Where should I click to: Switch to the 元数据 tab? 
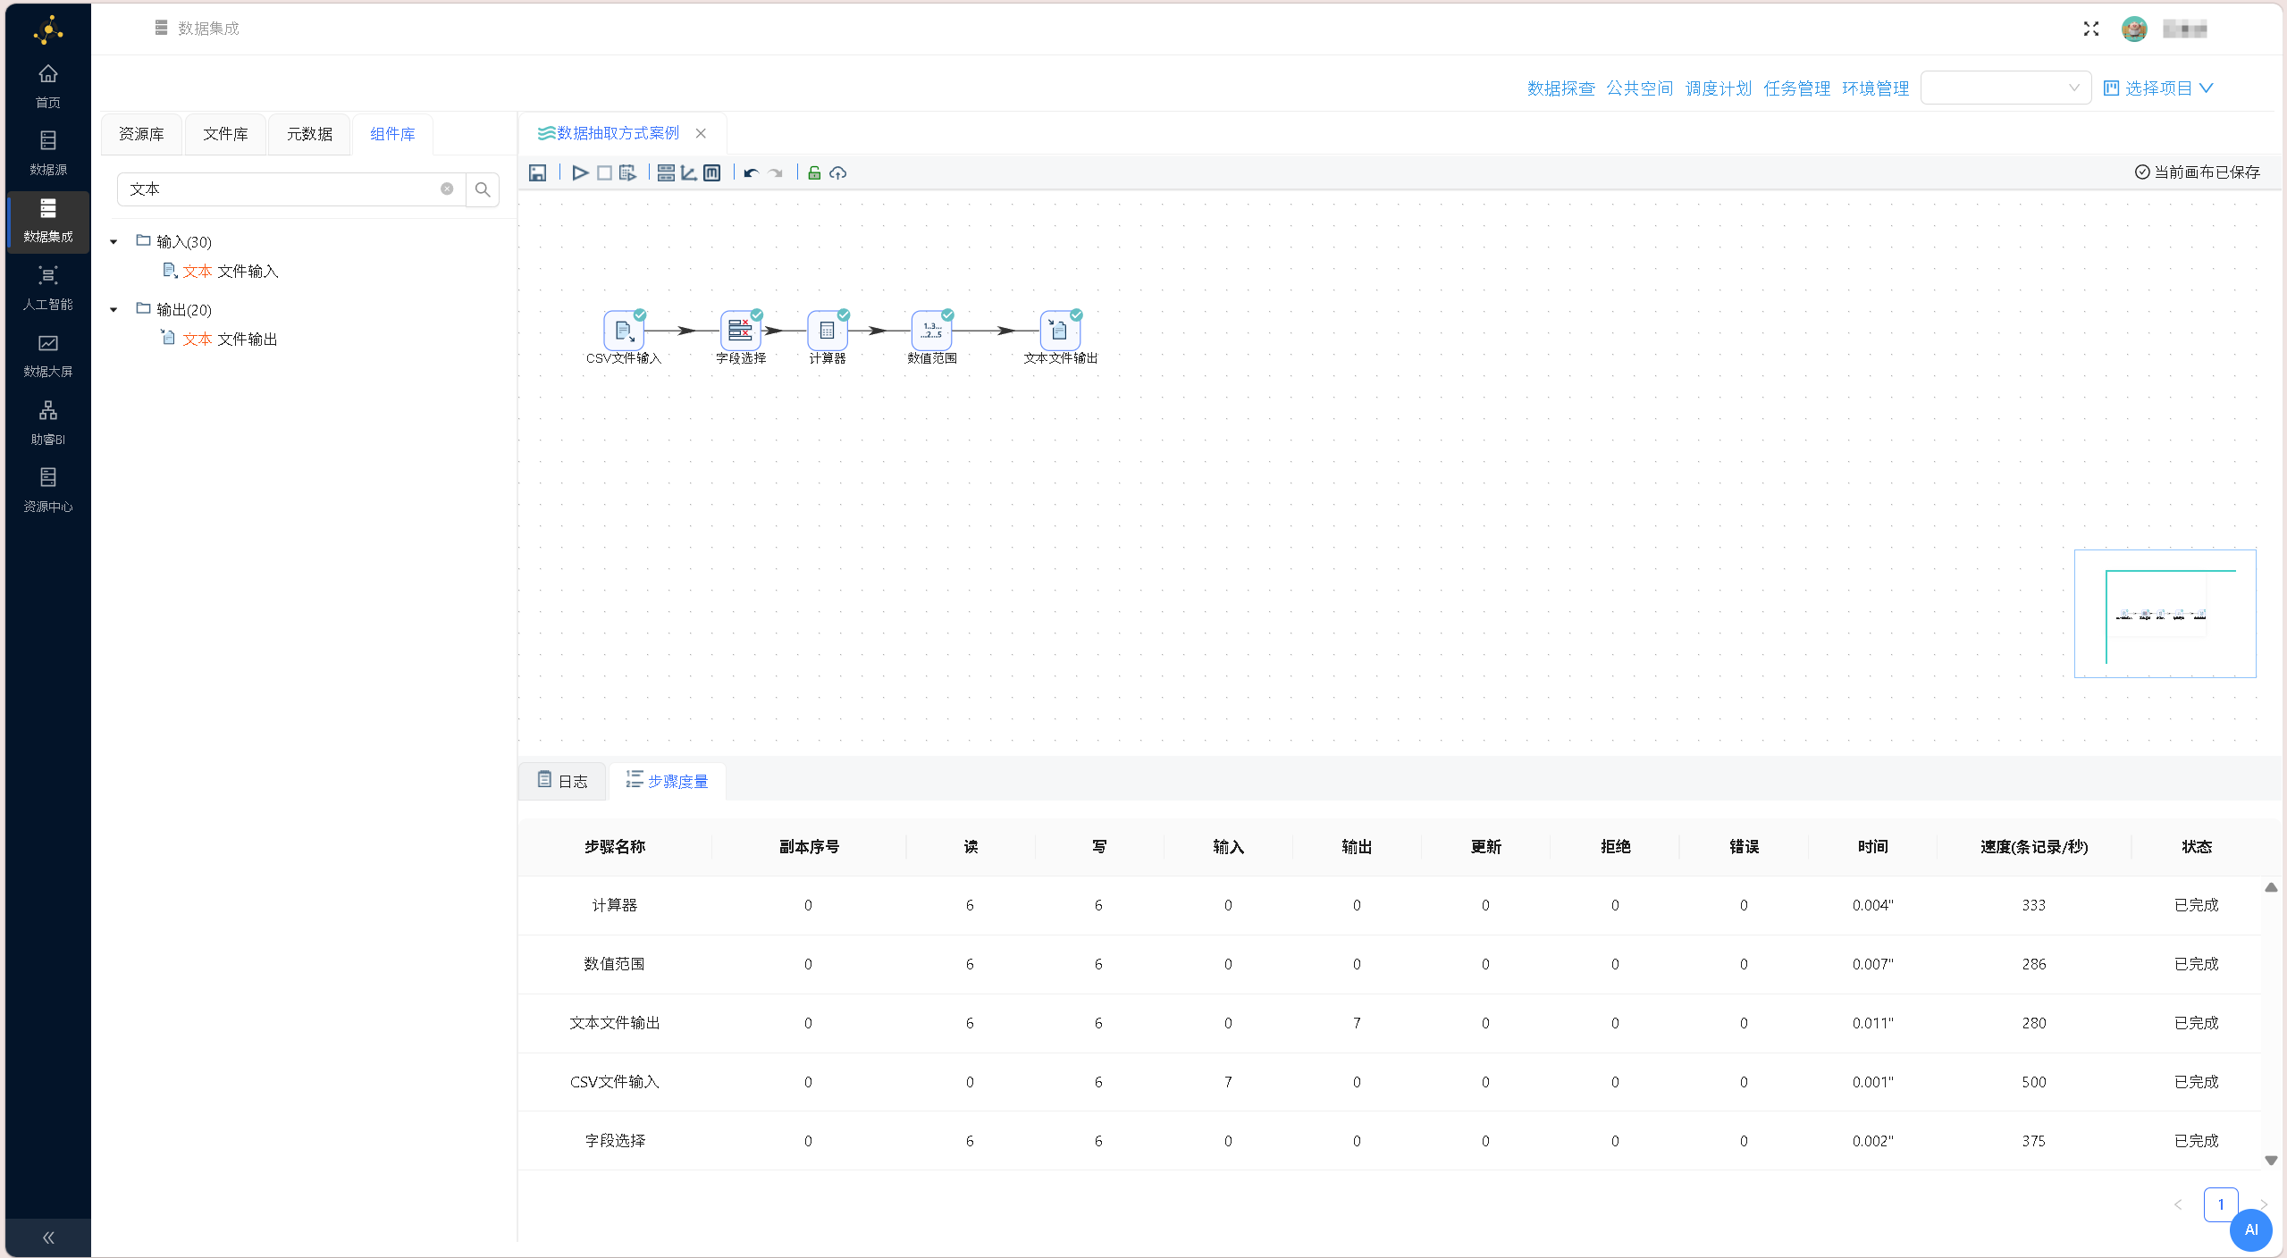pyautogui.click(x=309, y=134)
